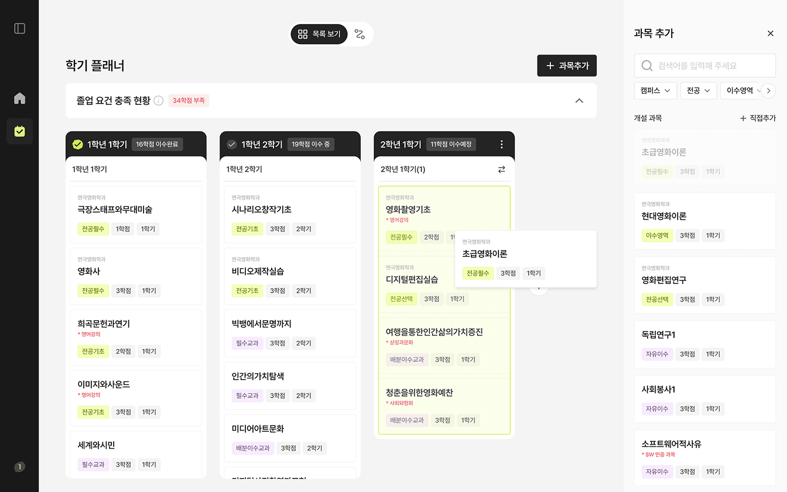Click 이수영역 tag on 현대영화이론

click(x=656, y=235)
